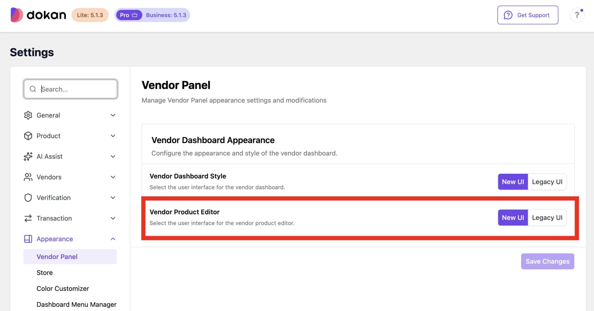594x311 pixels.
Task: Expand the Verification section chevron
Action: tap(113, 198)
